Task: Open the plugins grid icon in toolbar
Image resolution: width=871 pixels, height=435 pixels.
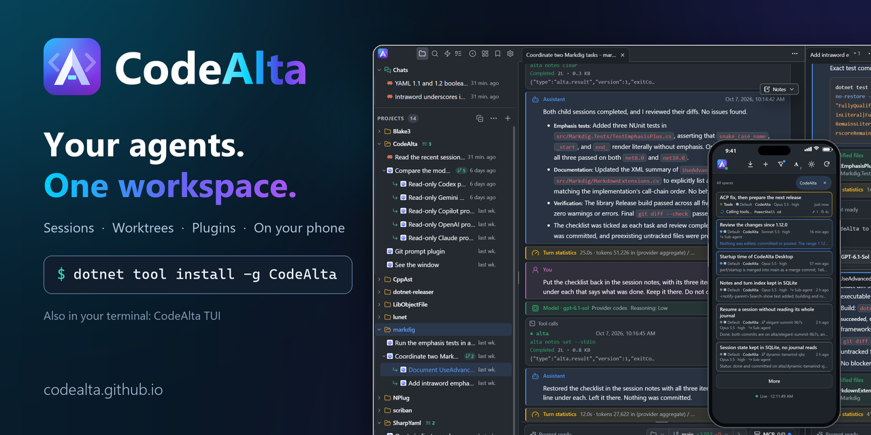Action: [485, 54]
